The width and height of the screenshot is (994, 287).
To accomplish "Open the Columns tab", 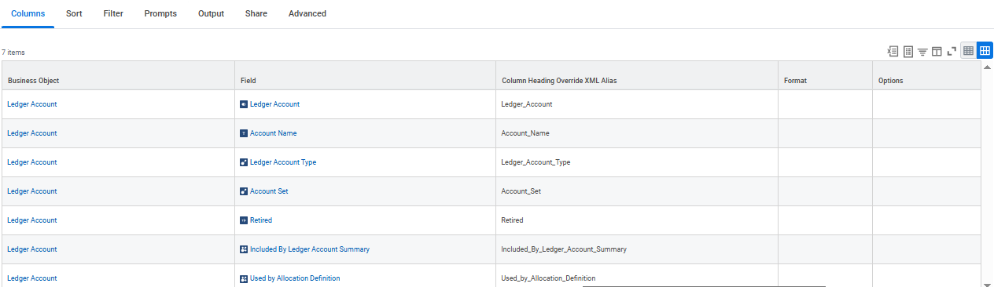I will coord(28,13).
